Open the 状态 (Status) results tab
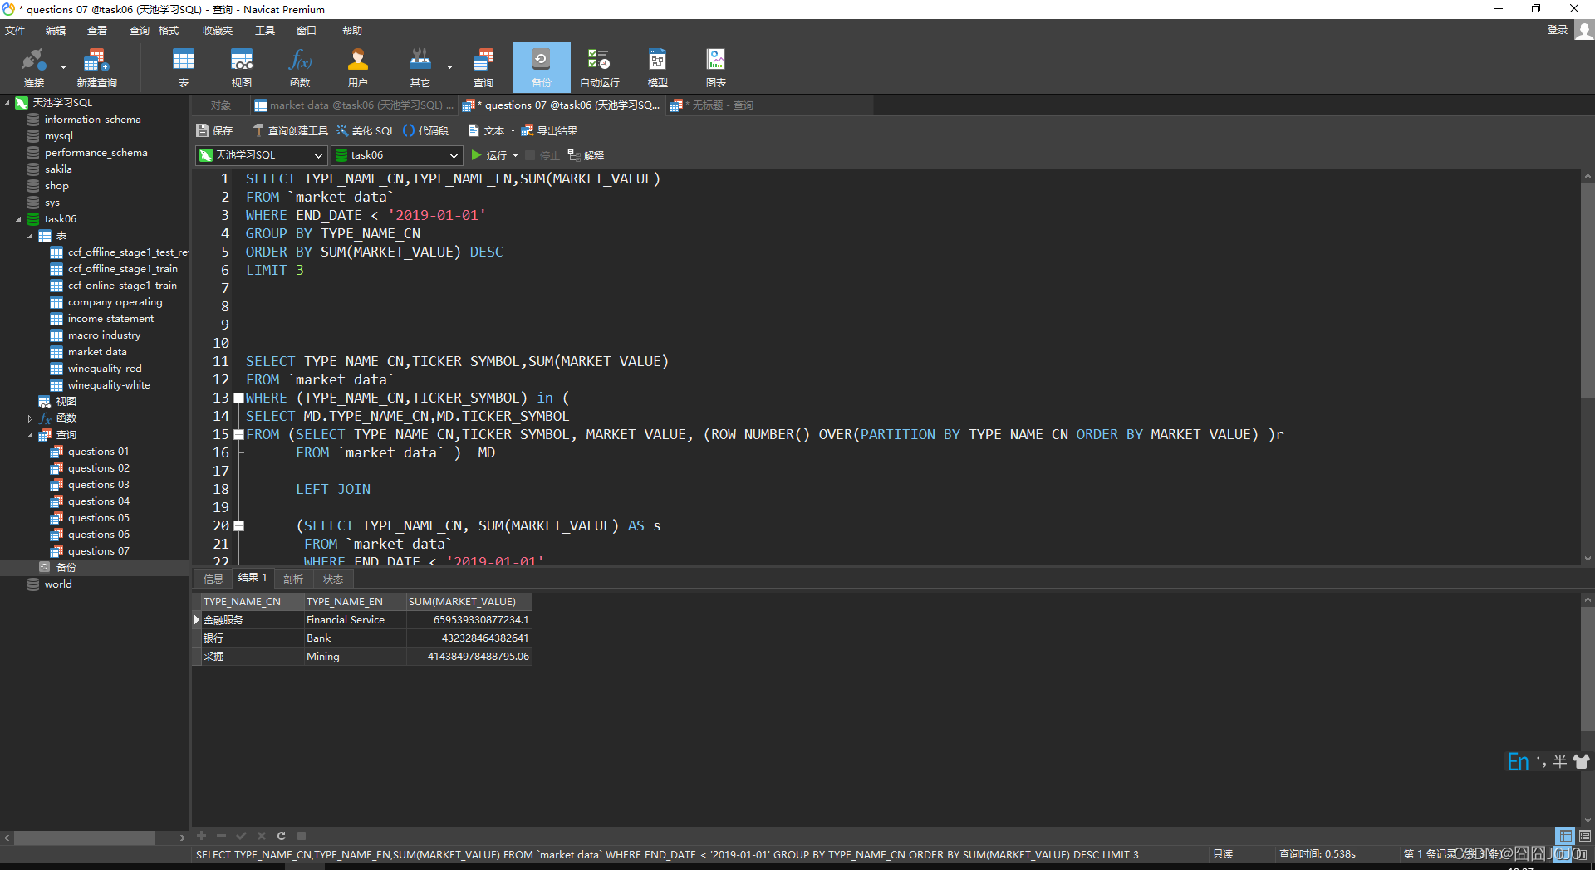 [333, 579]
